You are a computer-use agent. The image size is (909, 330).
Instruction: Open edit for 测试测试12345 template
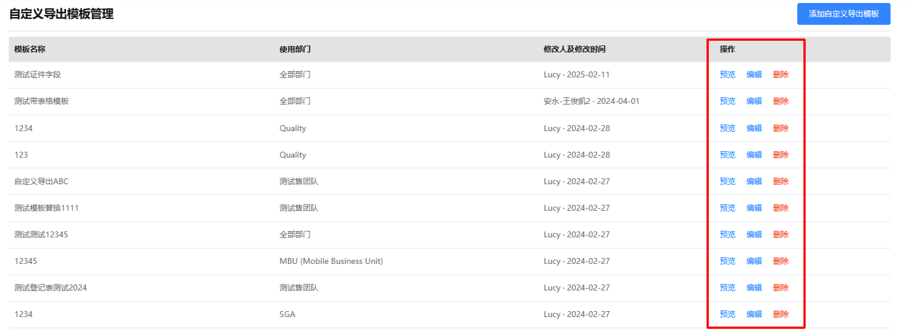[754, 234]
